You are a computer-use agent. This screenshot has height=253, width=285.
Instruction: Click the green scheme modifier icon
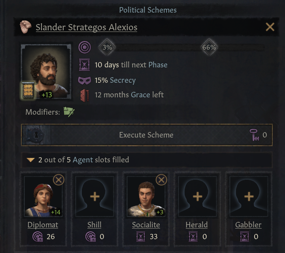click(x=69, y=112)
